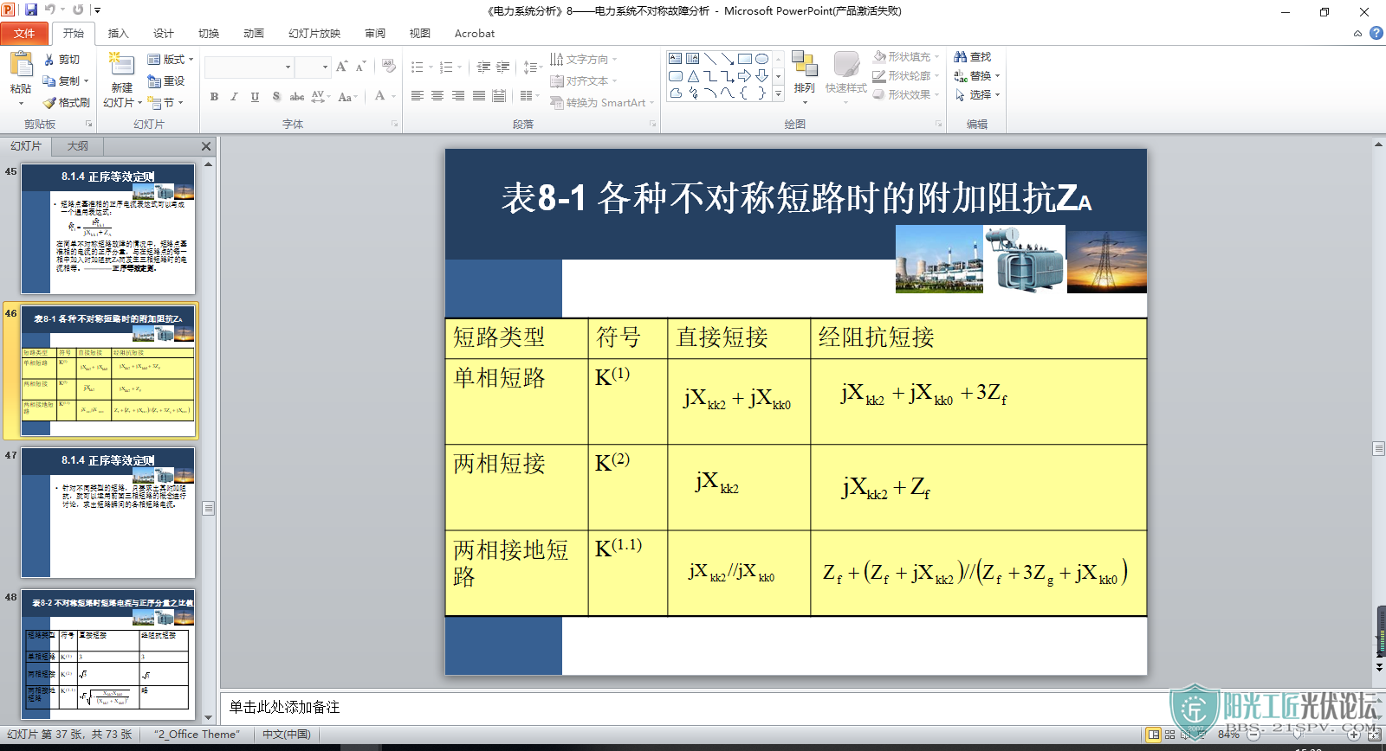Toggle text Shadow formatting
This screenshot has height=751, width=1386.
pyautogui.click(x=275, y=97)
